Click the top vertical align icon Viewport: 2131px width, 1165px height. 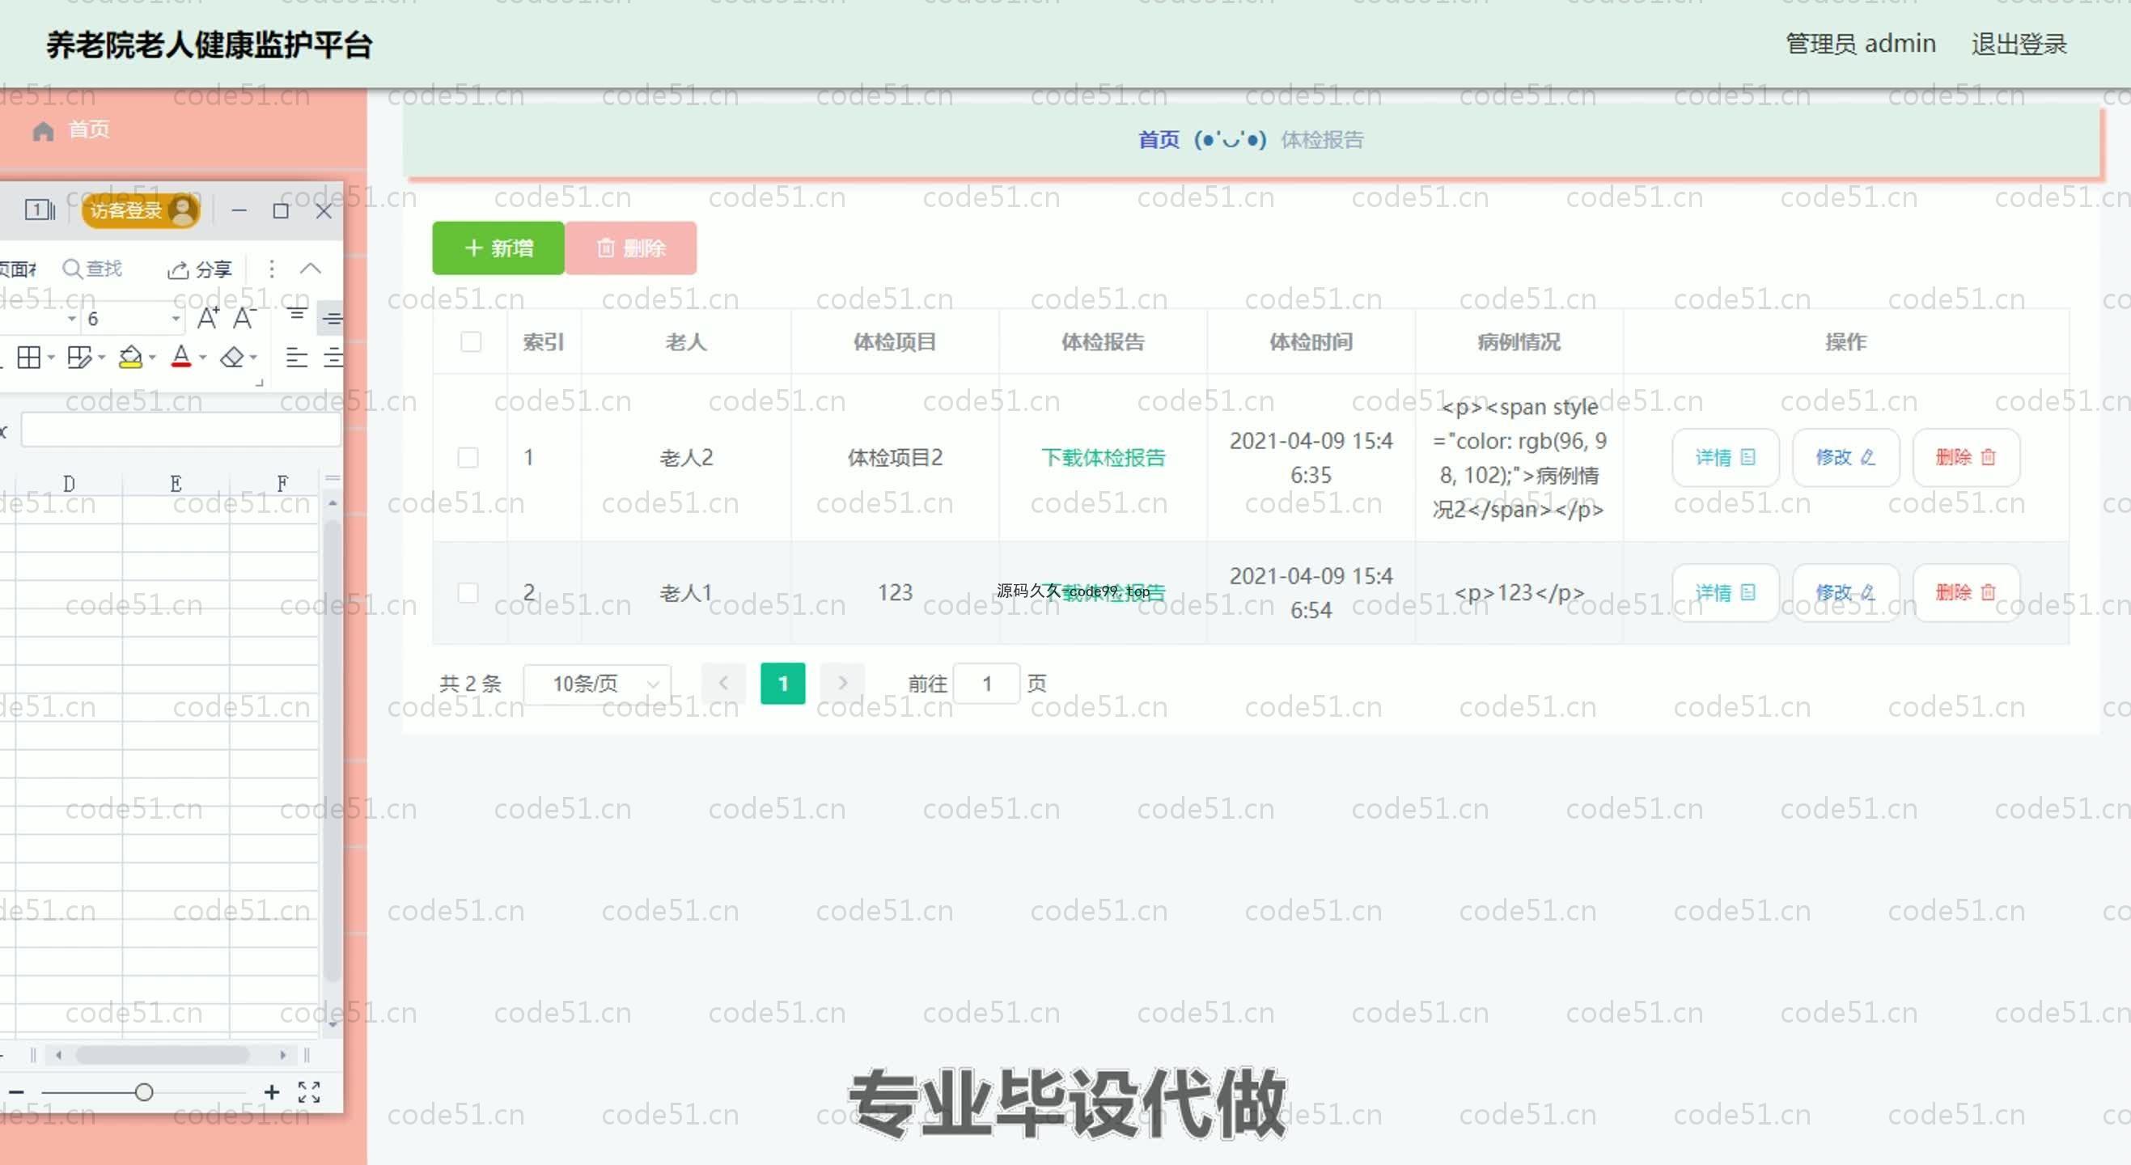(x=296, y=315)
